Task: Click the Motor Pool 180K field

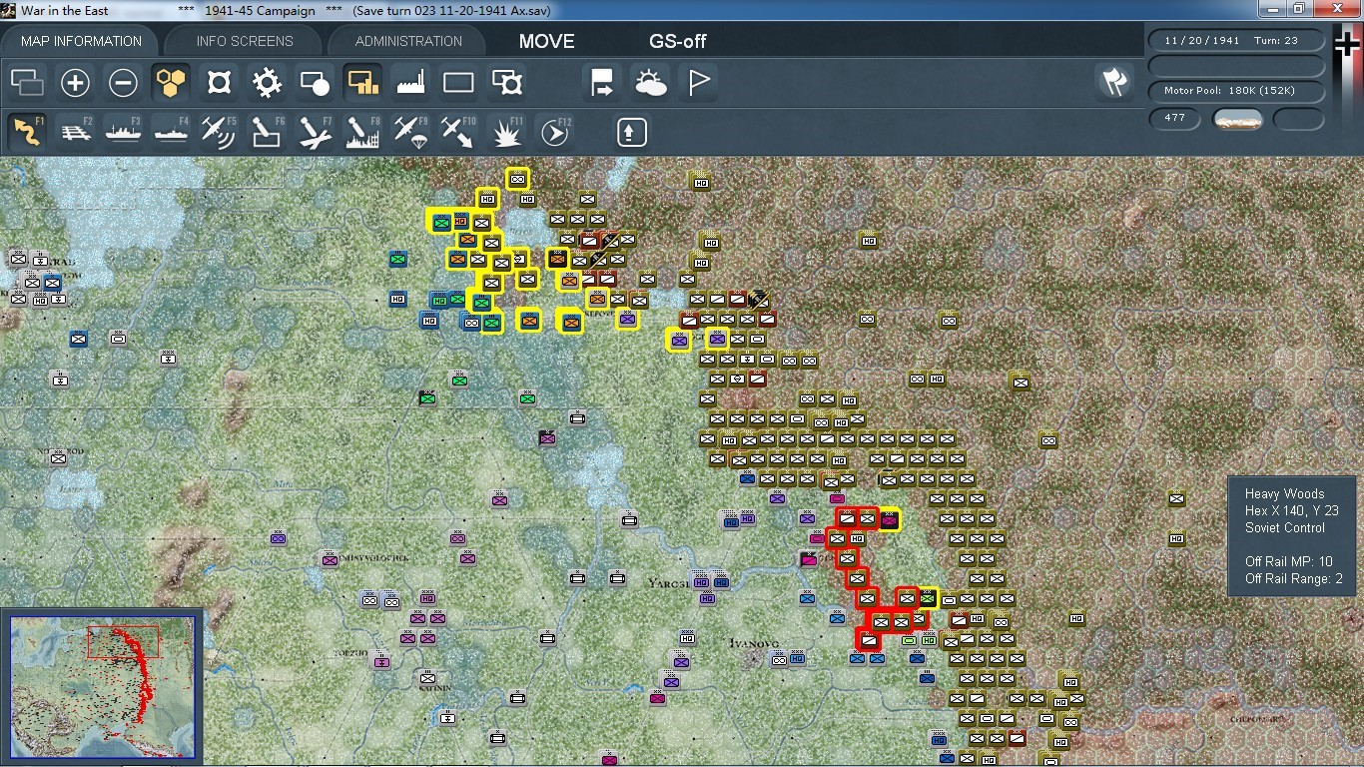Action: [1236, 91]
